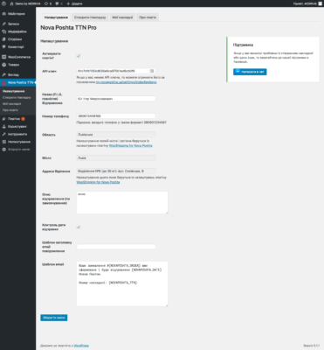Switch to the Налаштування tab
This screenshot has width=324, height=350.
[x=56, y=17]
